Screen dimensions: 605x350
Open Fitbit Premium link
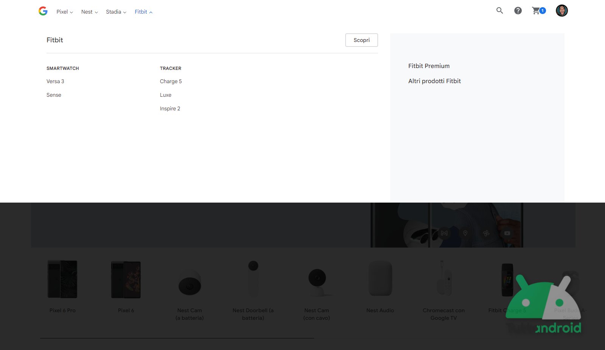click(429, 66)
